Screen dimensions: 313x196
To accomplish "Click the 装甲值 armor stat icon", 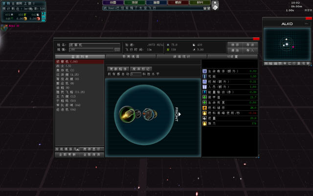I will click(x=204, y=97).
